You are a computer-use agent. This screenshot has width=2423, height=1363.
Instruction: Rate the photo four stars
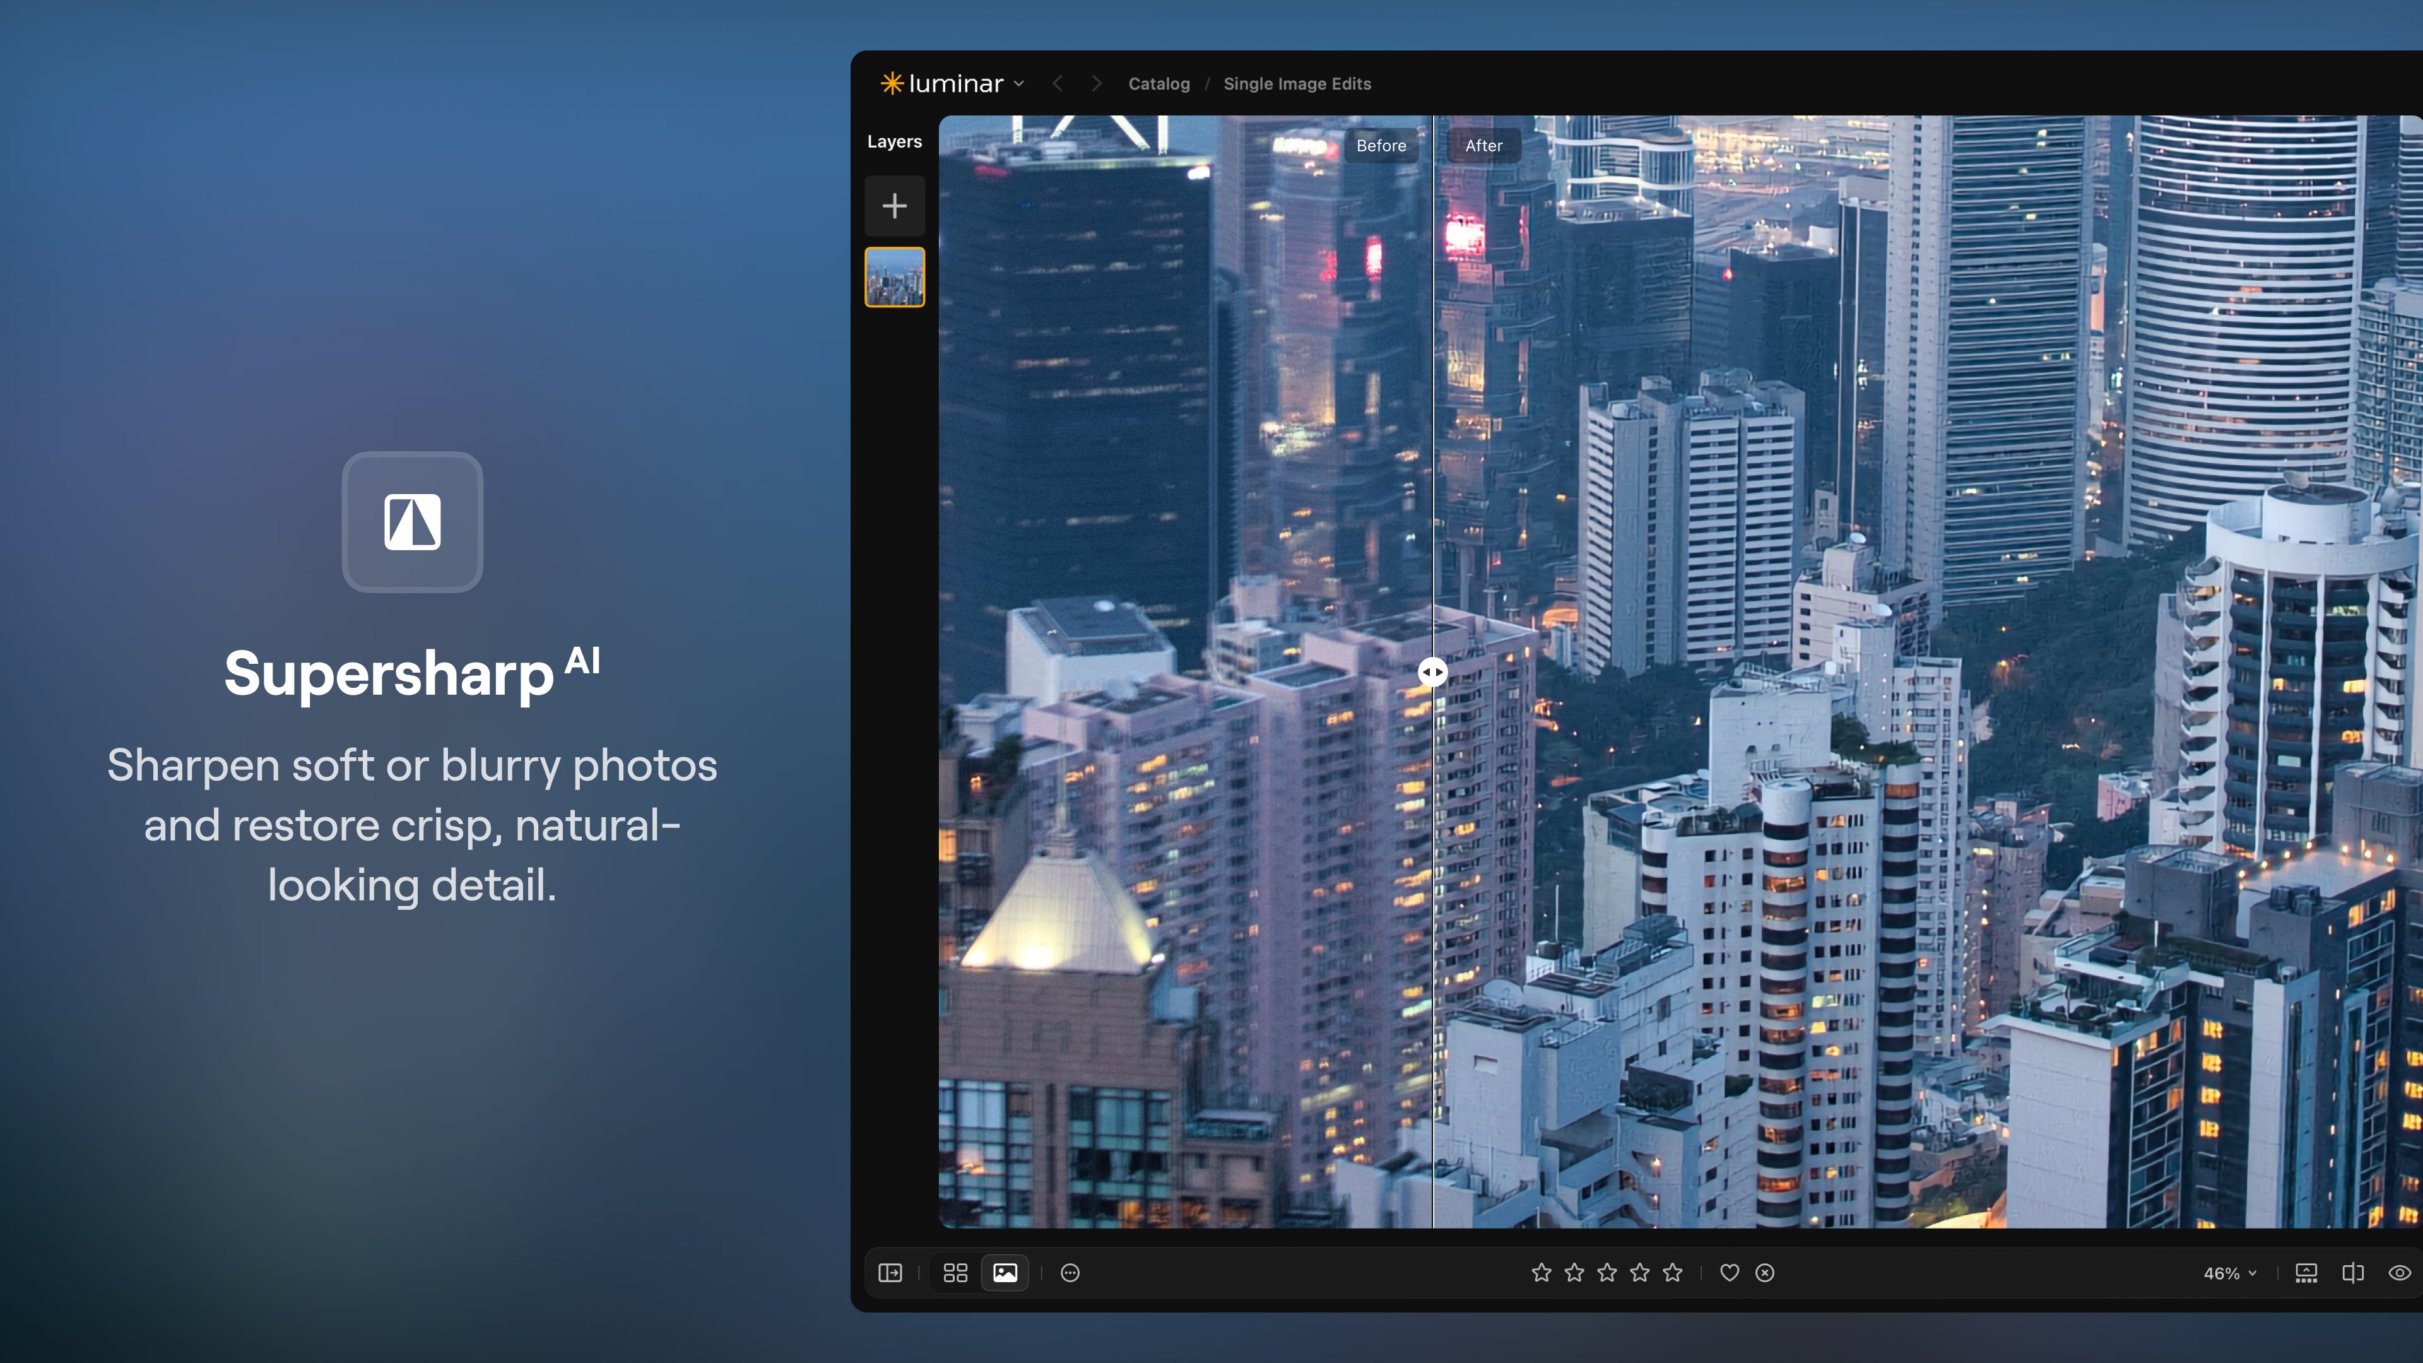pos(1641,1273)
